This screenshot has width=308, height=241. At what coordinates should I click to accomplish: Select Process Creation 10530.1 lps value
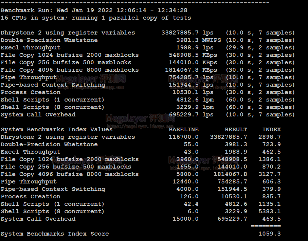coord(193,92)
